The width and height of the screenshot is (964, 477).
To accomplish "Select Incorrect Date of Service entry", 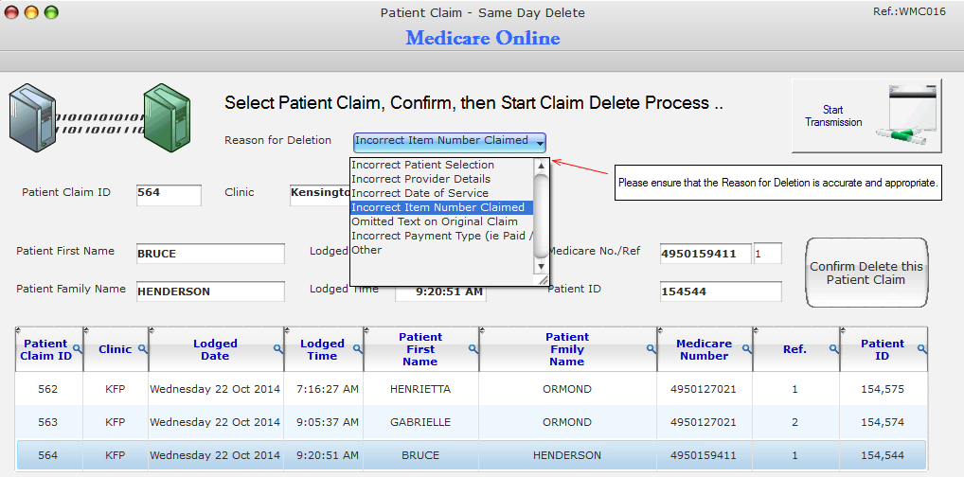I will [420, 193].
